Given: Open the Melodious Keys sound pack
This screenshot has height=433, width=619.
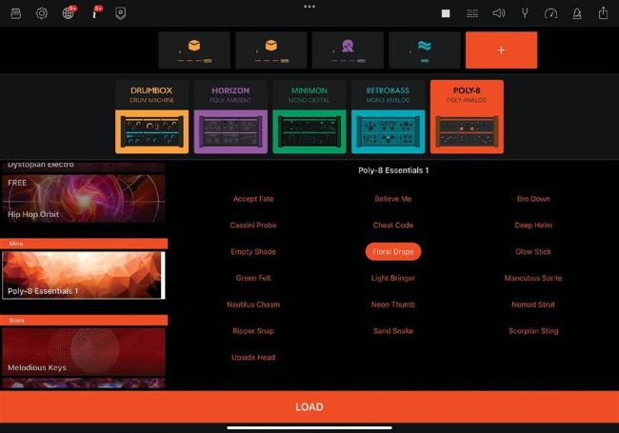Looking at the screenshot, I should pyautogui.click(x=83, y=350).
